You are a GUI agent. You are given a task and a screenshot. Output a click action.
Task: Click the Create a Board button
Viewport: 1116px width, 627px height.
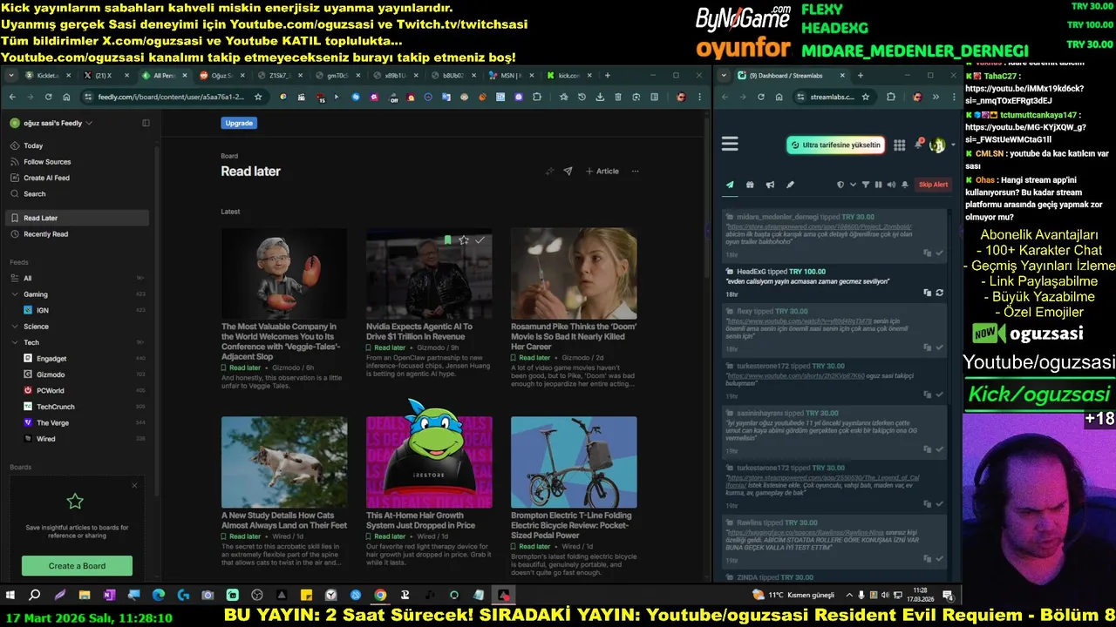pyautogui.click(x=77, y=566)
